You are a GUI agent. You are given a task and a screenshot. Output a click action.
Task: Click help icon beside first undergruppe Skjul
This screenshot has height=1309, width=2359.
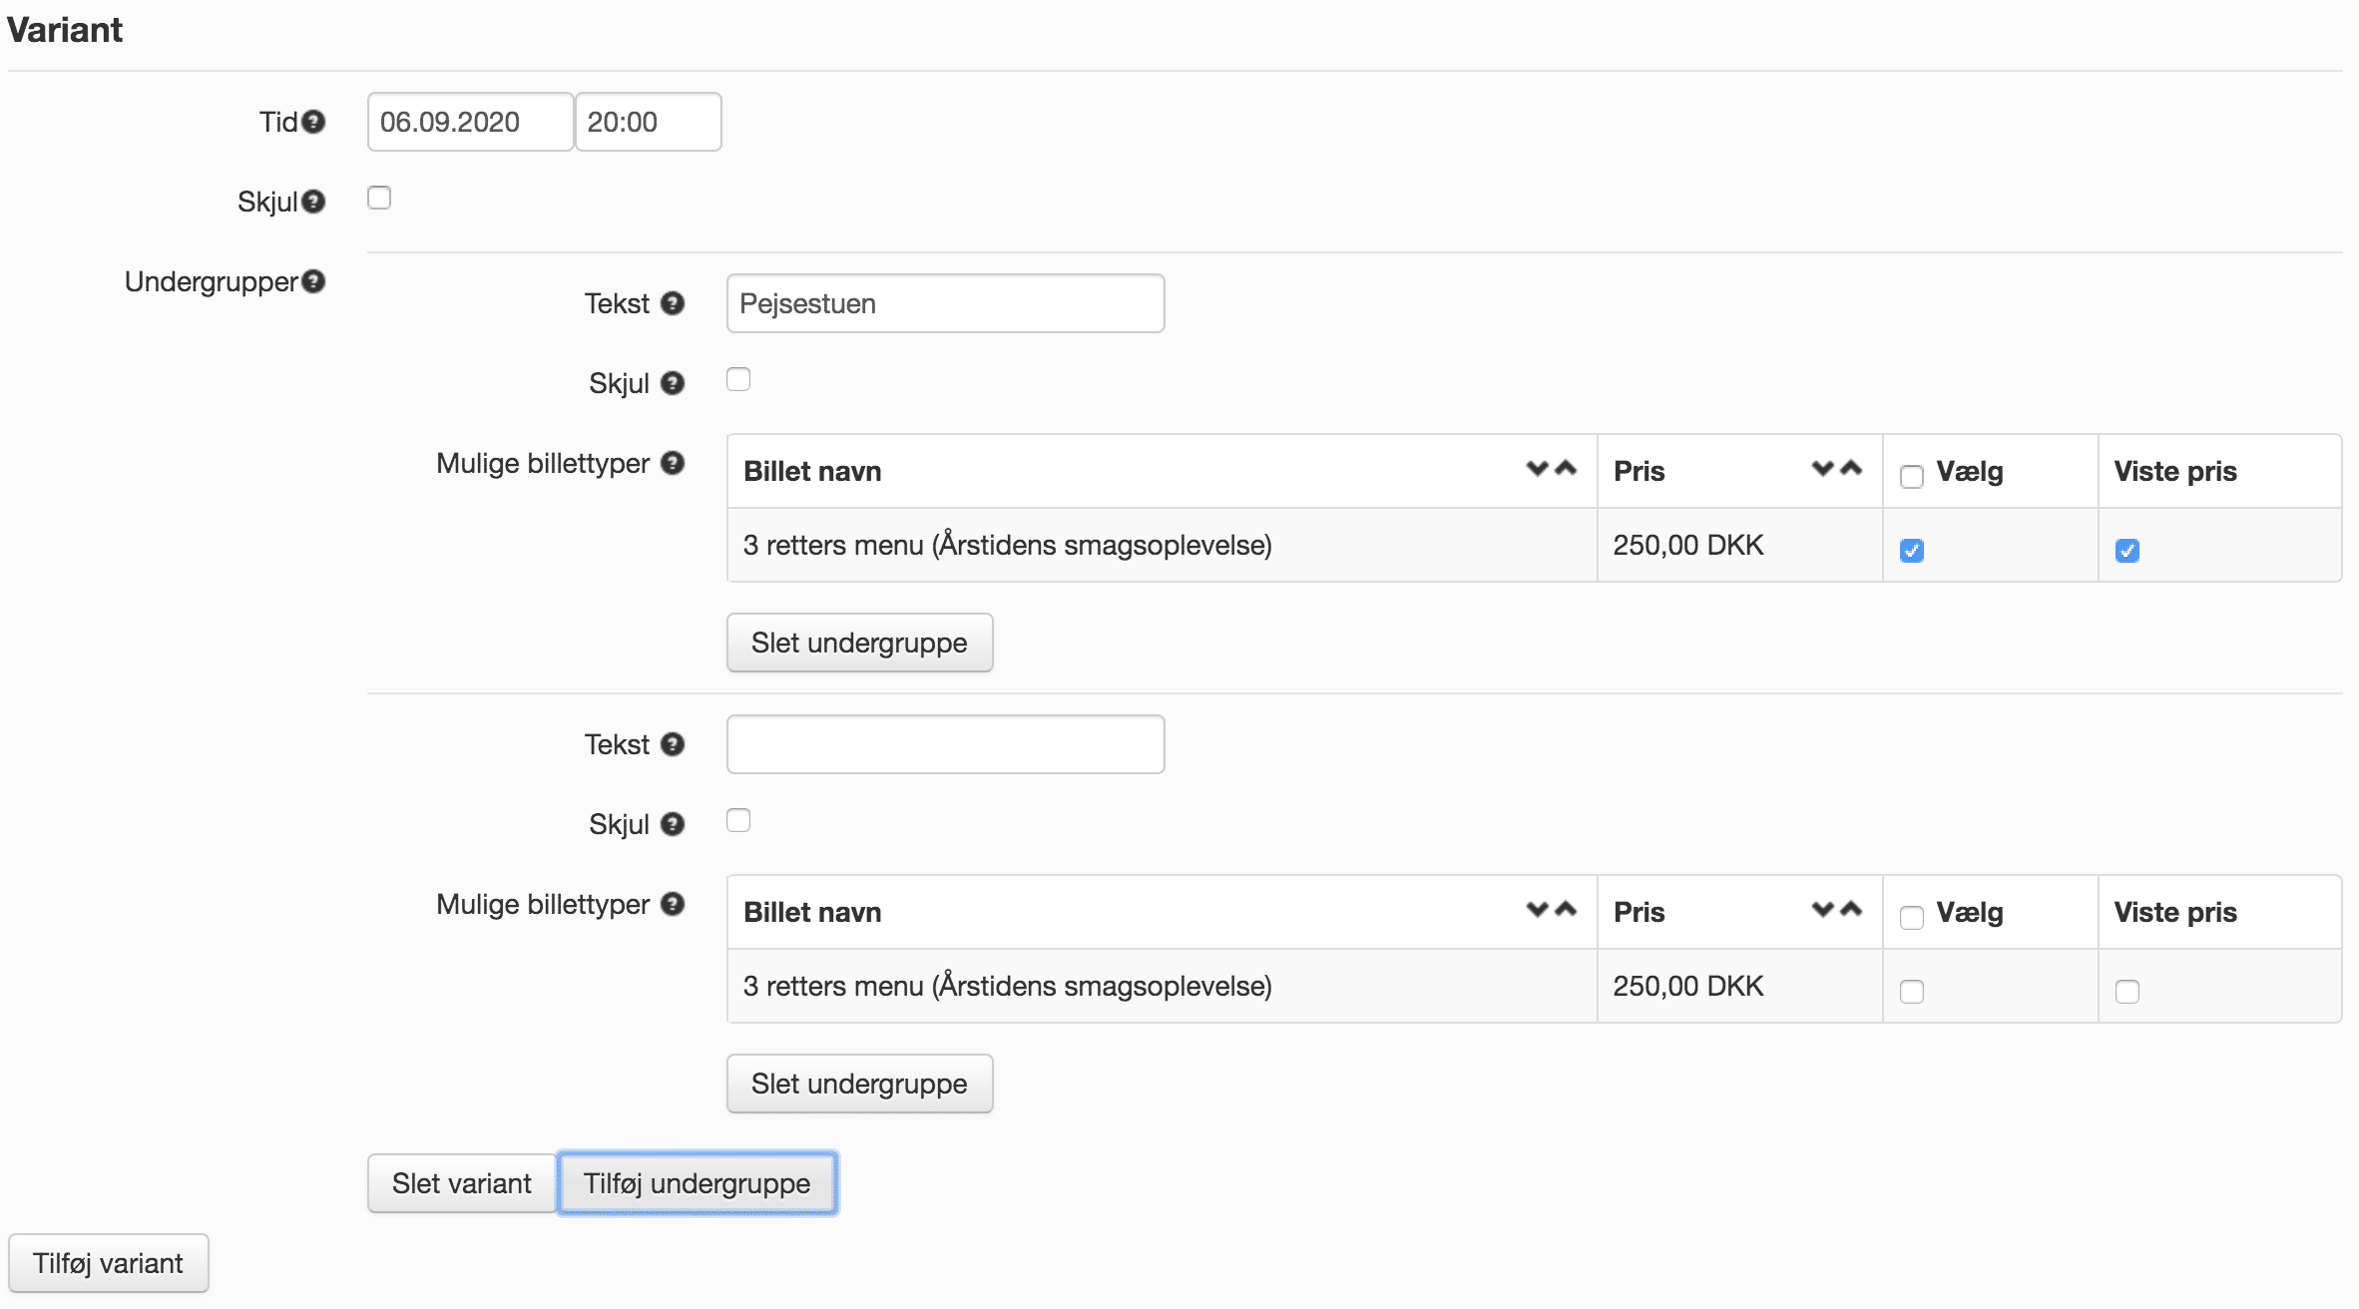(673, 383)
